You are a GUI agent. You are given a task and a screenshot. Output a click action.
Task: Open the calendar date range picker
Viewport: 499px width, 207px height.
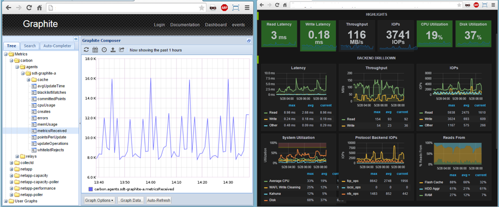[95, 50]
